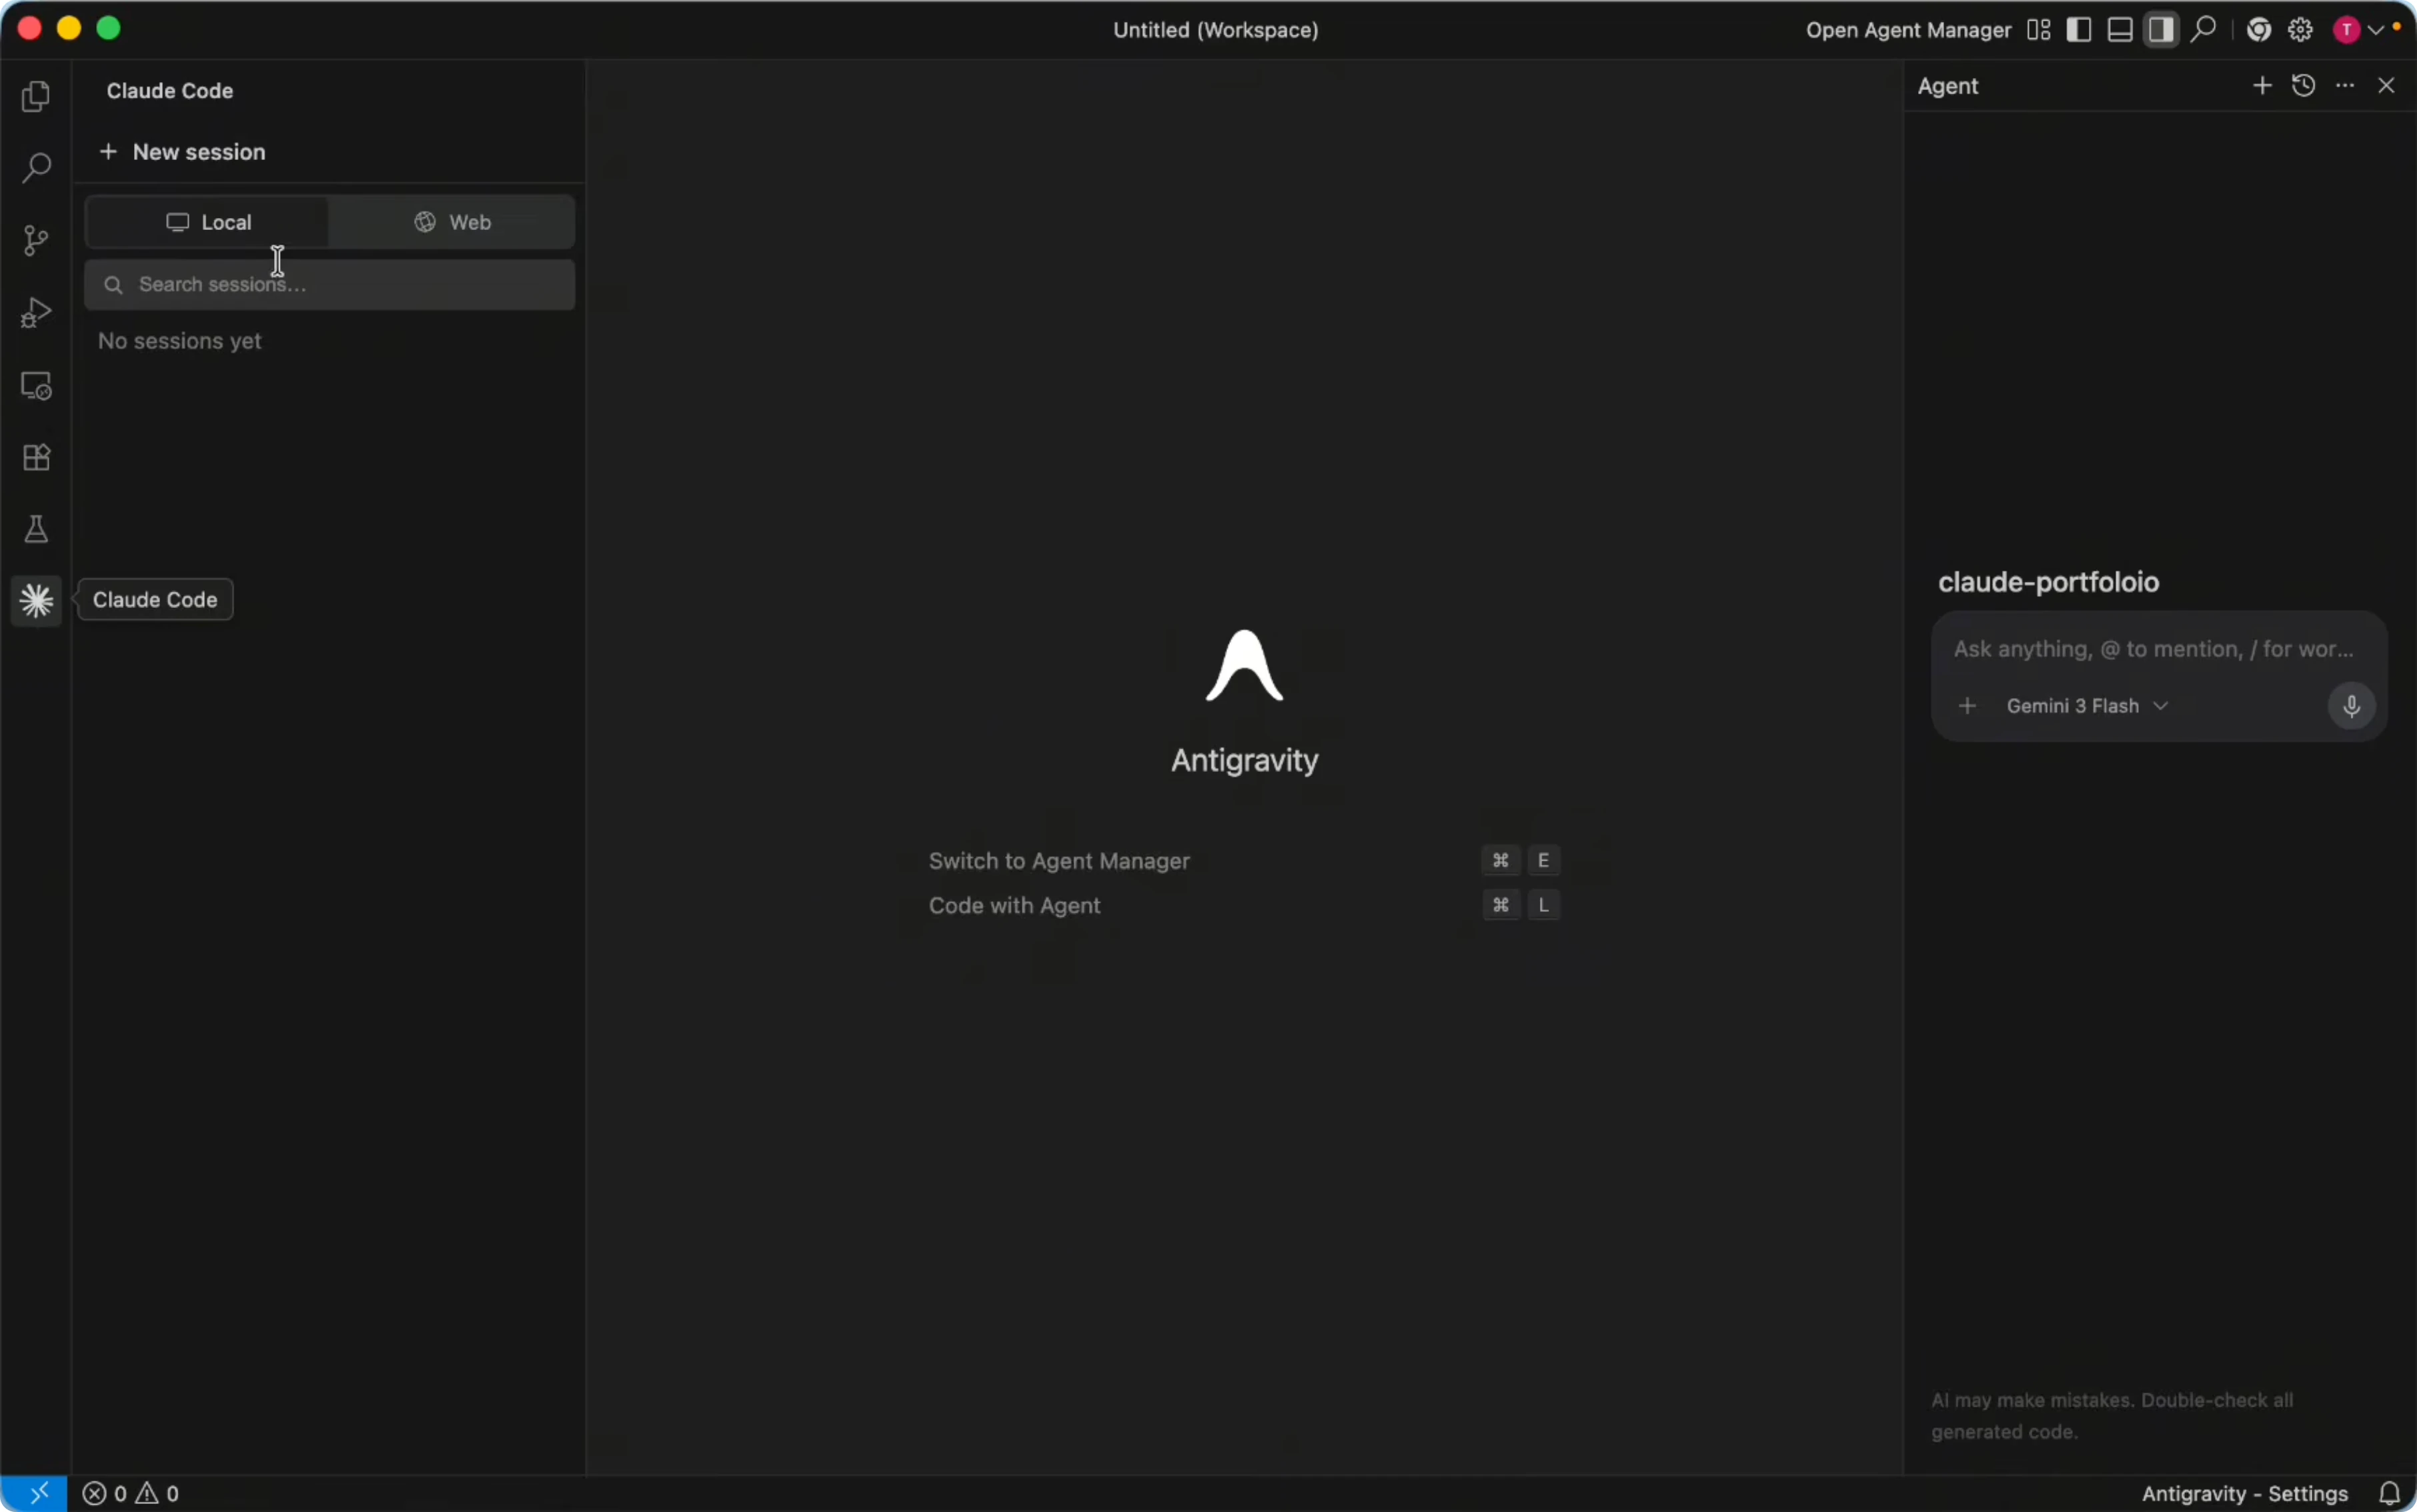Open the Extensions view

pyautogui.click(x=36, y=457)
